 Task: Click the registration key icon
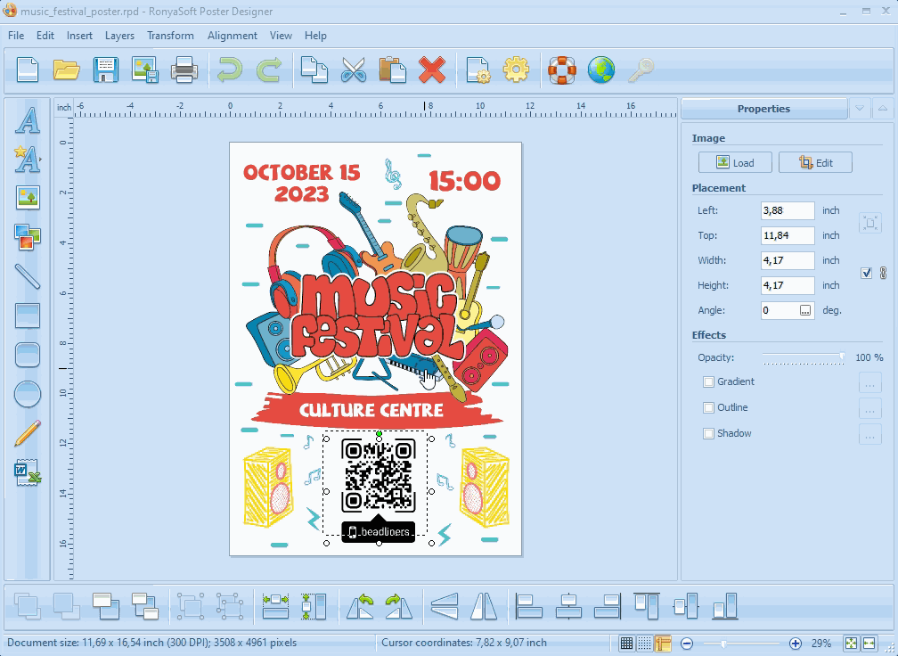coord(641,70)
